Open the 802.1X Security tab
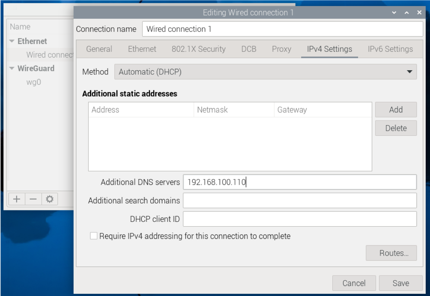This screenshot has width=430, height=296. click(199, 49)
